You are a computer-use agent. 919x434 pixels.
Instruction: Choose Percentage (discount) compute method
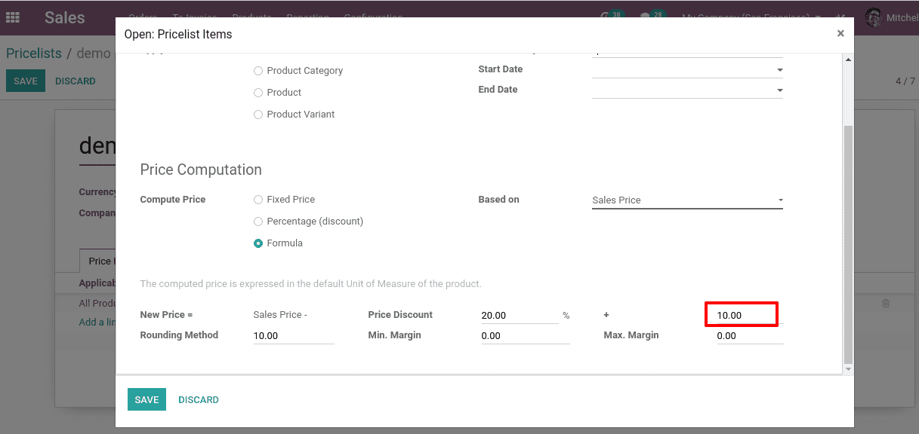[258, 222]
